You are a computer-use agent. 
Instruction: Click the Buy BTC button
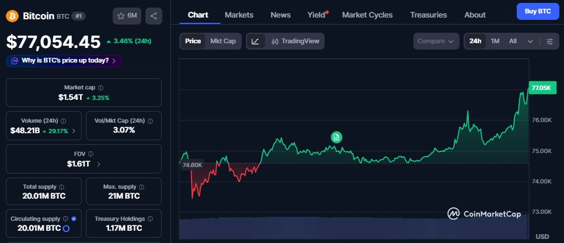(x=538, y=11)
